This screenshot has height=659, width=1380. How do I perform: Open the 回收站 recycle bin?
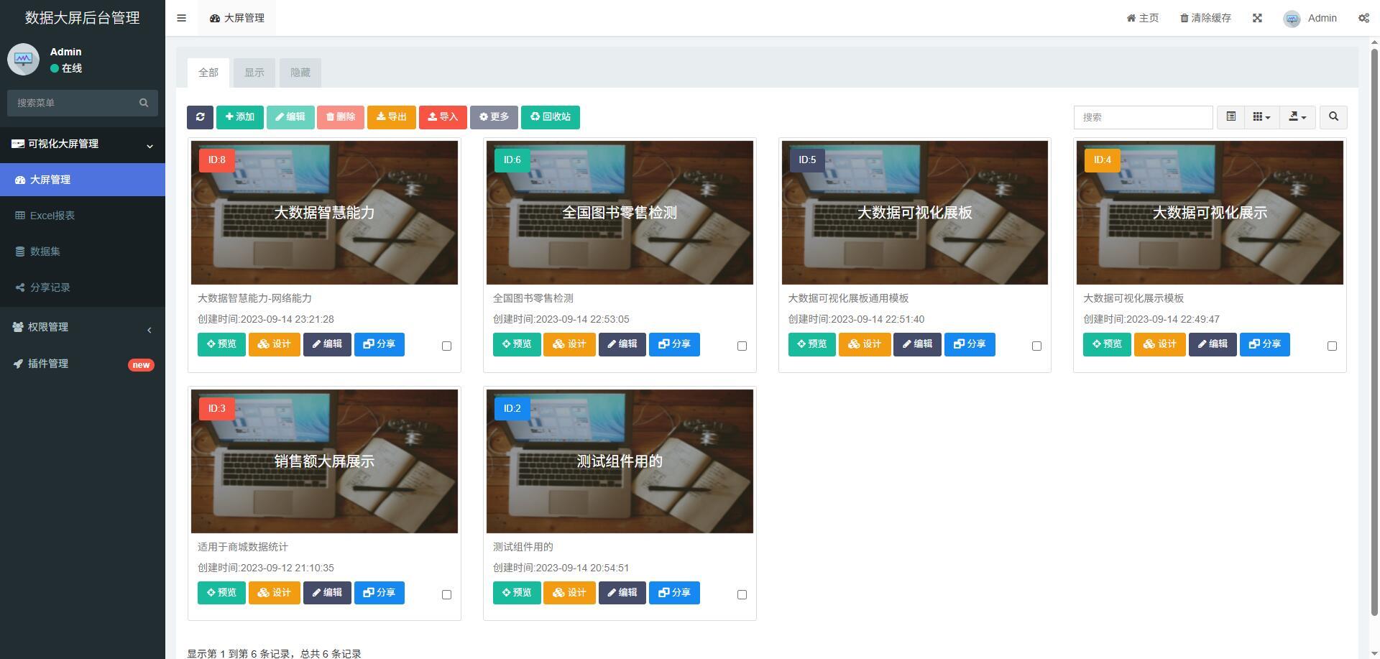(x=550, y=117)
